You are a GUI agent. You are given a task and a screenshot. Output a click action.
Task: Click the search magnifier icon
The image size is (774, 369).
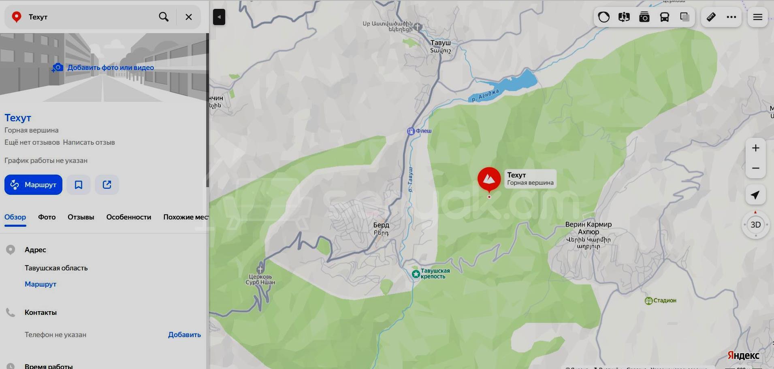pyautogui.click(x=164, y=17)
